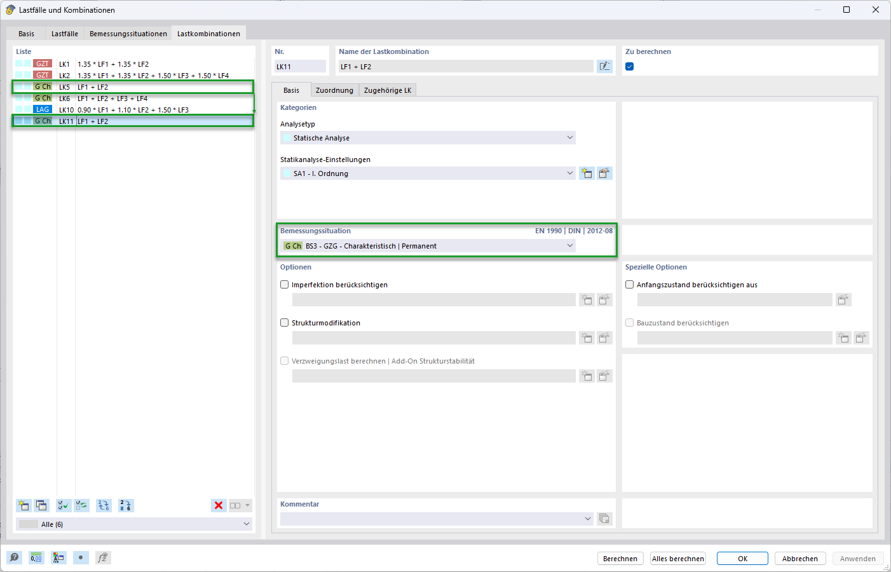Click the second renumbering icon beside the circular arrows
The width and height of the screenshot is (891, 572).
point(126,505)
